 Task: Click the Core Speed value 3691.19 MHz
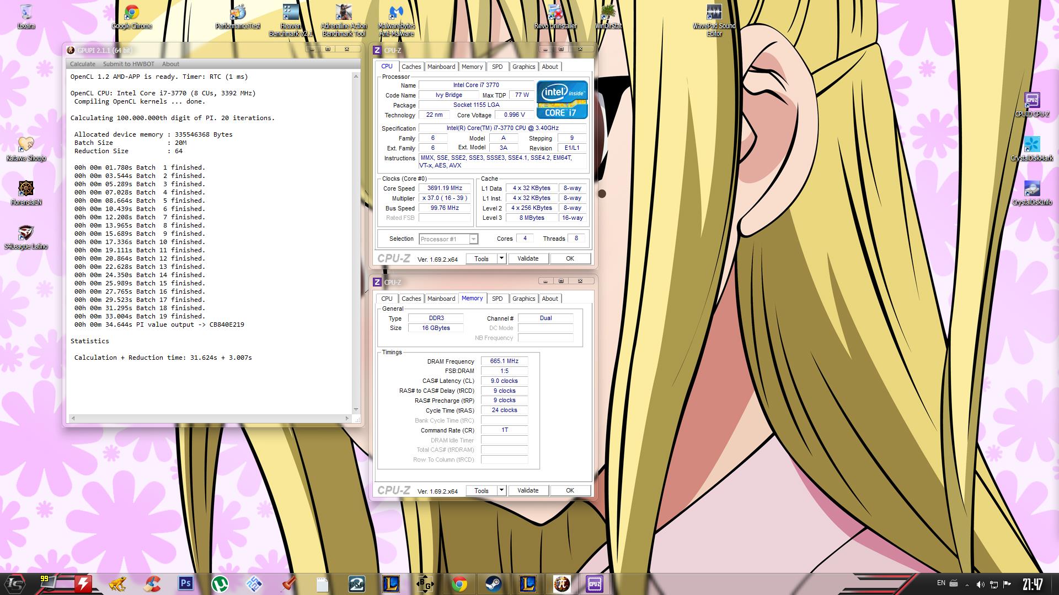tap(445, 188)
